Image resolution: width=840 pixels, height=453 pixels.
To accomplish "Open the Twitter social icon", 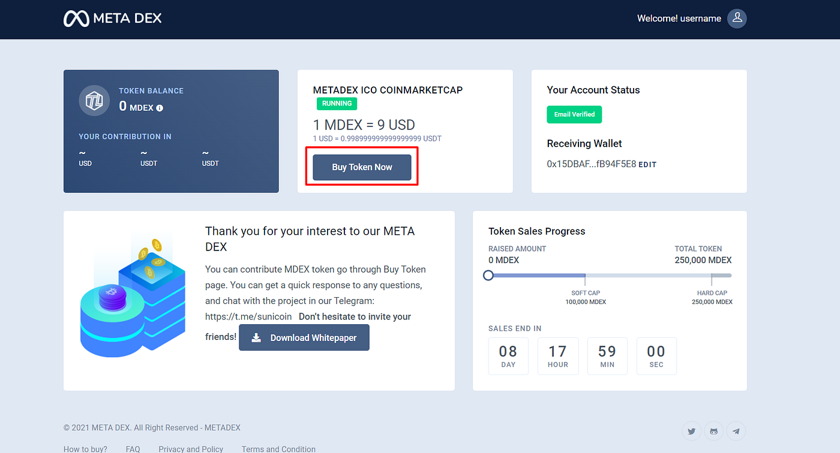I will pos(692,431).
